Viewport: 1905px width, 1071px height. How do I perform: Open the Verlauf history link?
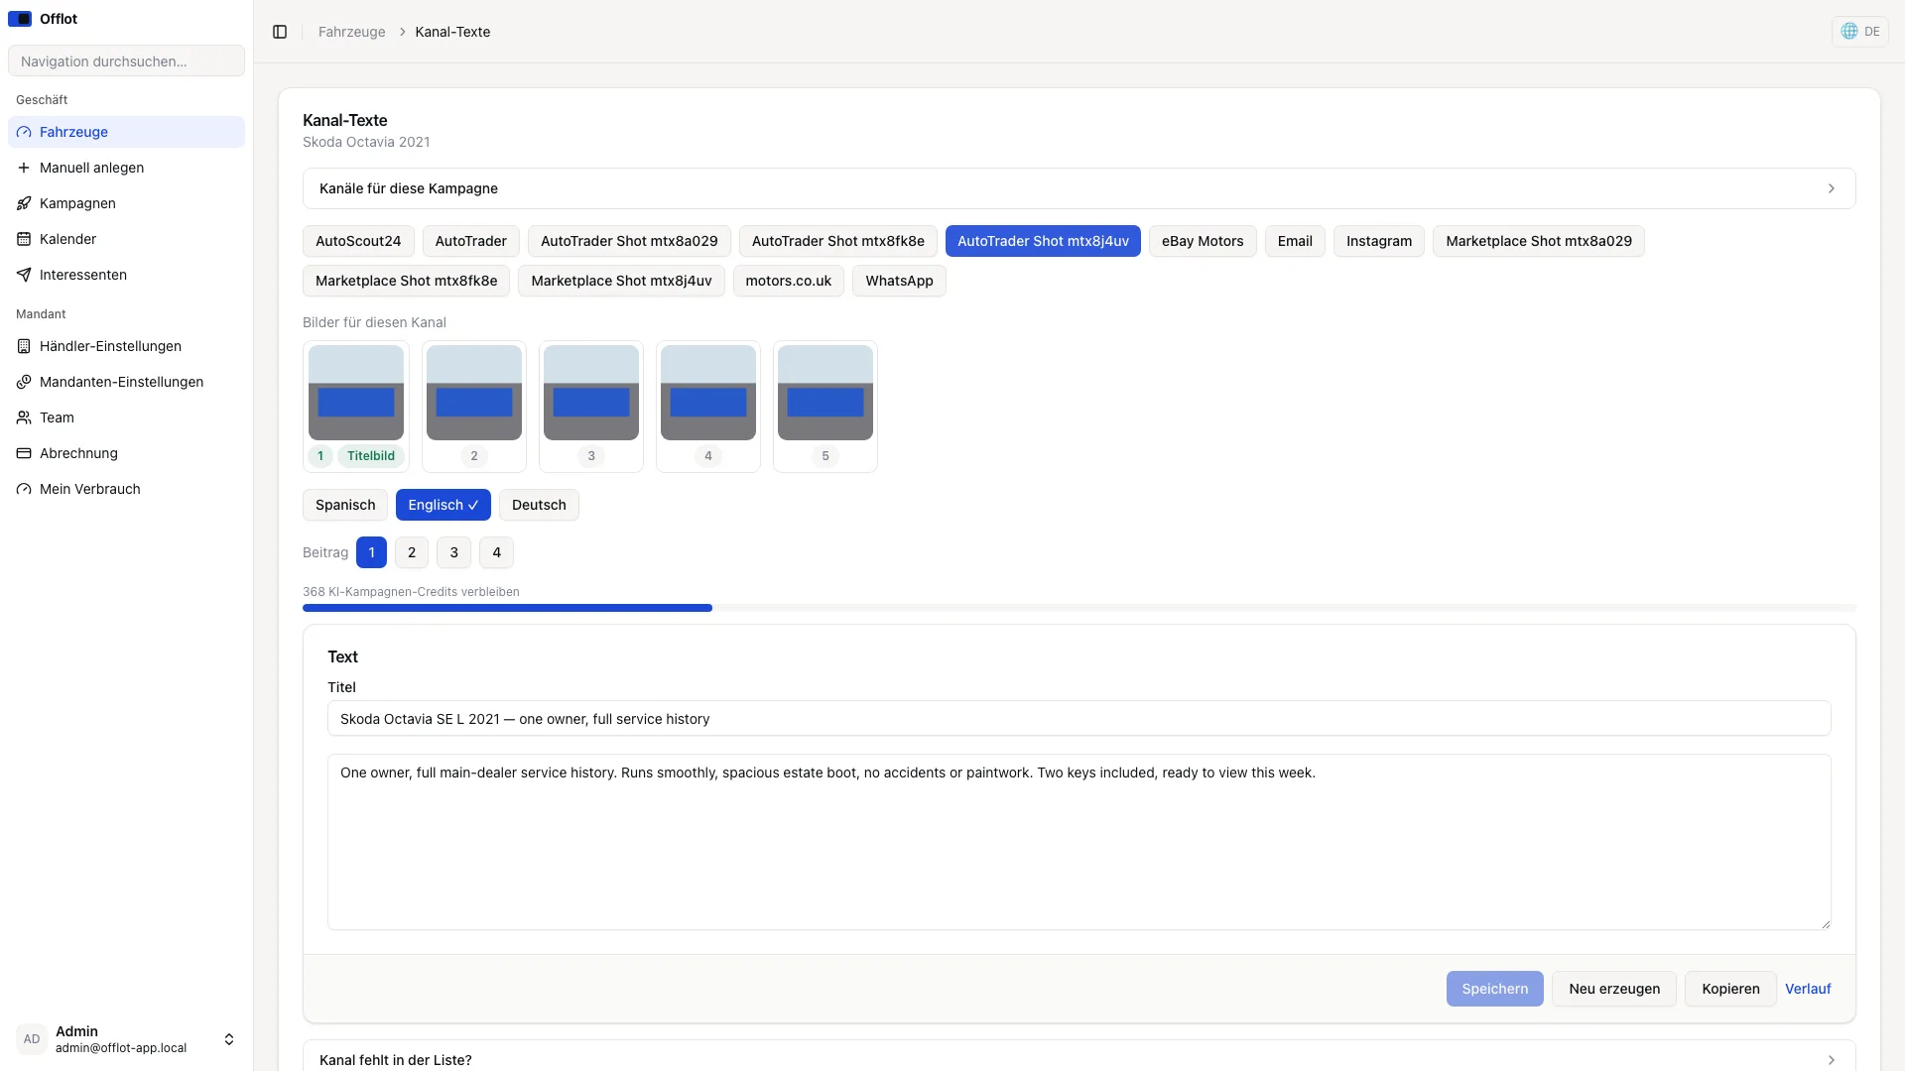(1808, 989)
